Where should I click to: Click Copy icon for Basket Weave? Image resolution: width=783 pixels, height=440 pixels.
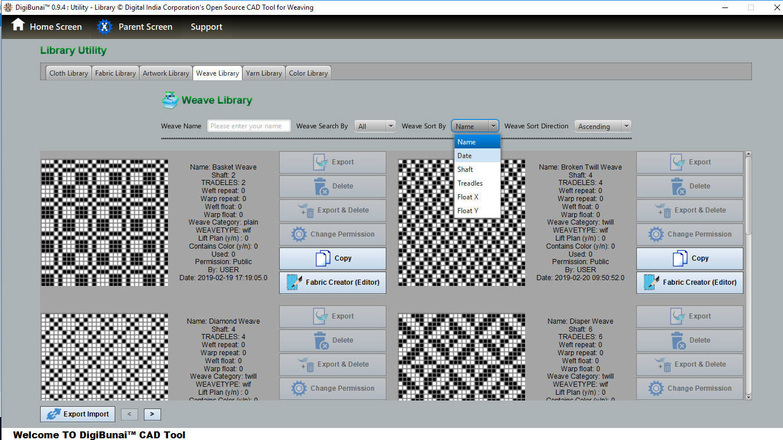pyautogui.click(x=323, y=258)
